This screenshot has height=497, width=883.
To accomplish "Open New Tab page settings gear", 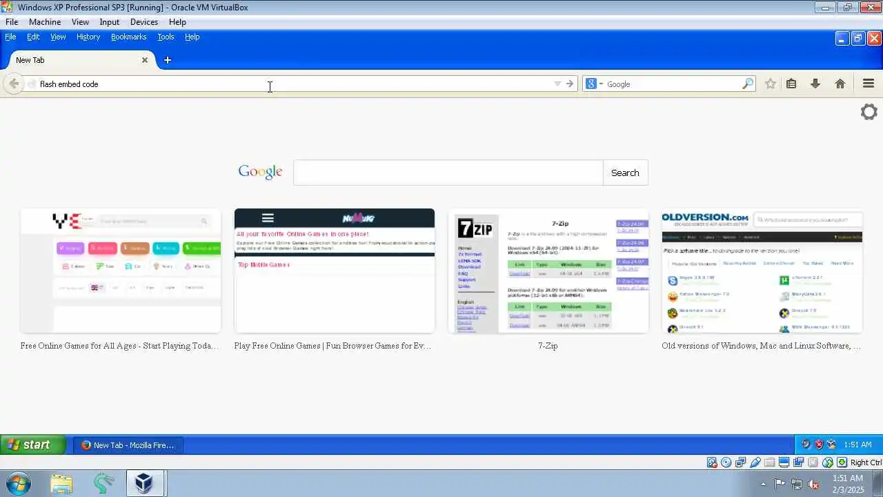I will point(869,112).
